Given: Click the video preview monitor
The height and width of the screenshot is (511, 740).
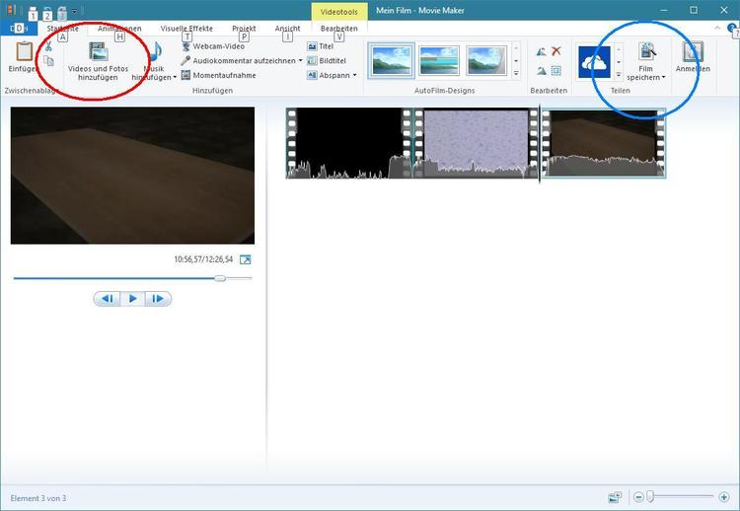Looking at the screenshot, I should pos(132,176).
